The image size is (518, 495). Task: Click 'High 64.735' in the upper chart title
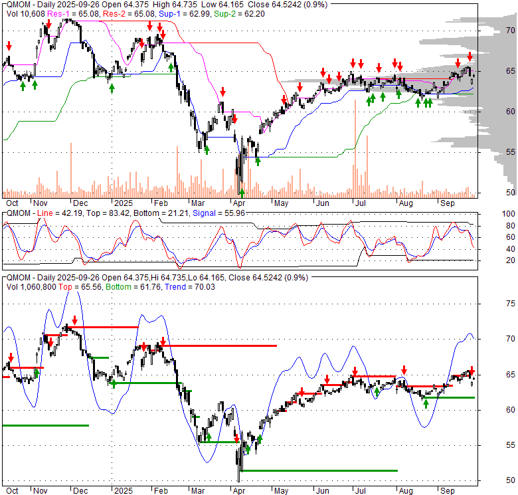(175, 5)
